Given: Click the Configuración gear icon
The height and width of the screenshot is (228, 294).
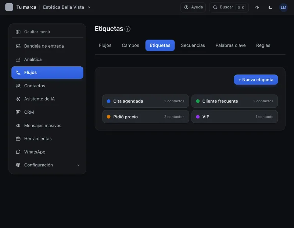Looking at the screenshot, I should tap(18, 165).
